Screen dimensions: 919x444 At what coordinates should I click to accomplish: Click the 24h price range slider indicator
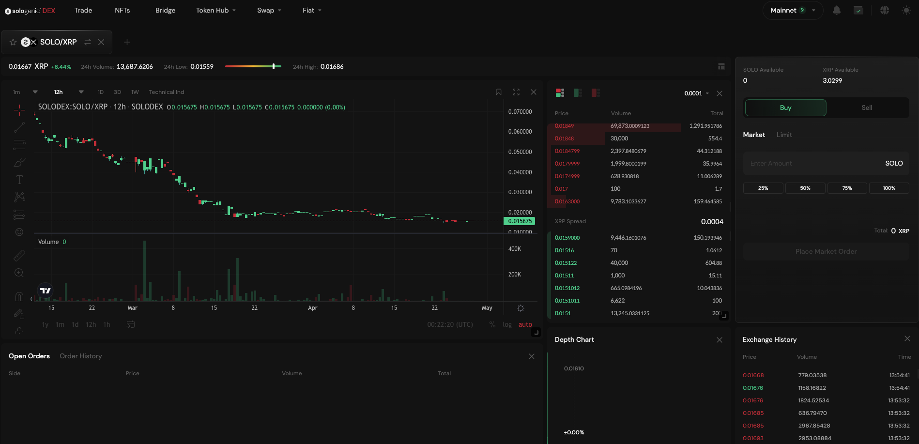(x=274, y=66)
